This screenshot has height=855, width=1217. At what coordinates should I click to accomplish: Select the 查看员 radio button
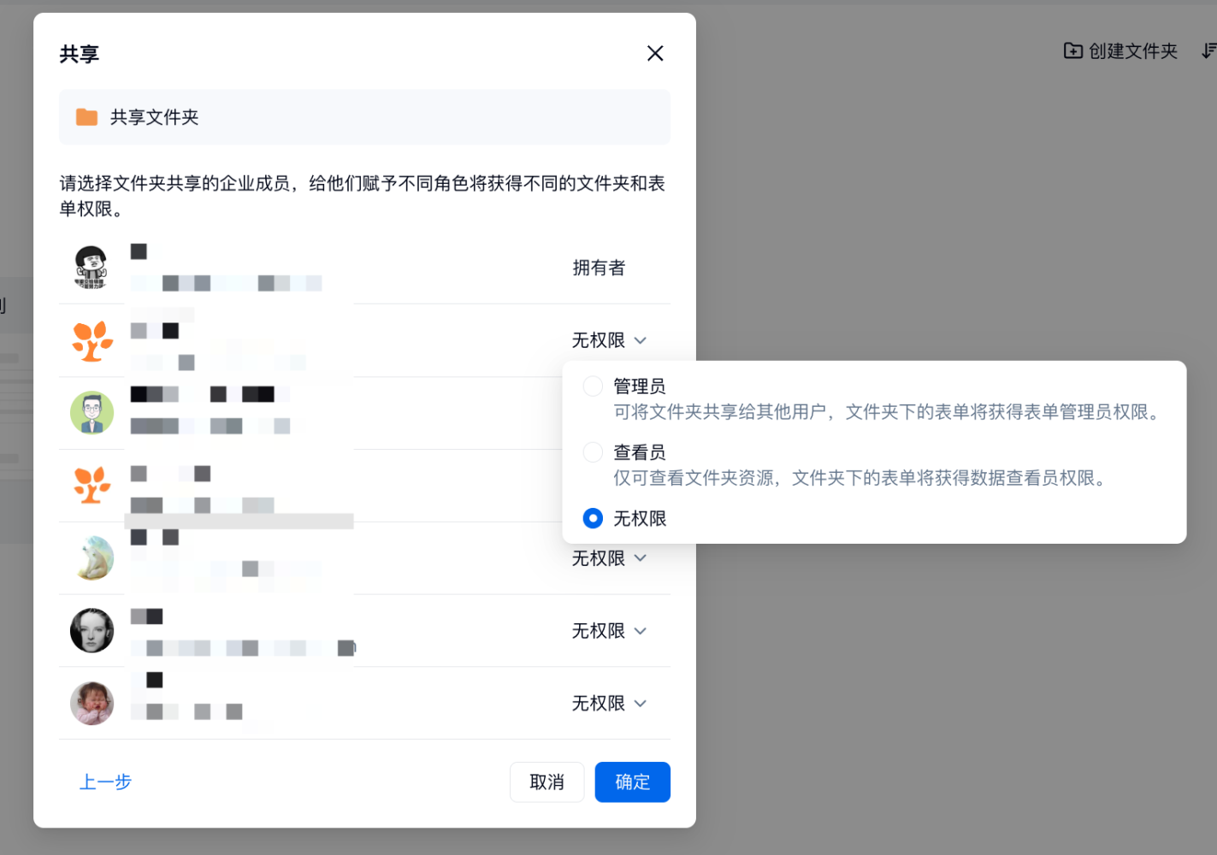click(x=593, y=452)
